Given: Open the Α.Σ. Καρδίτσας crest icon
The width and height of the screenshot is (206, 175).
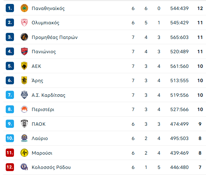Looking at the screenshot, I should point(24,95).
